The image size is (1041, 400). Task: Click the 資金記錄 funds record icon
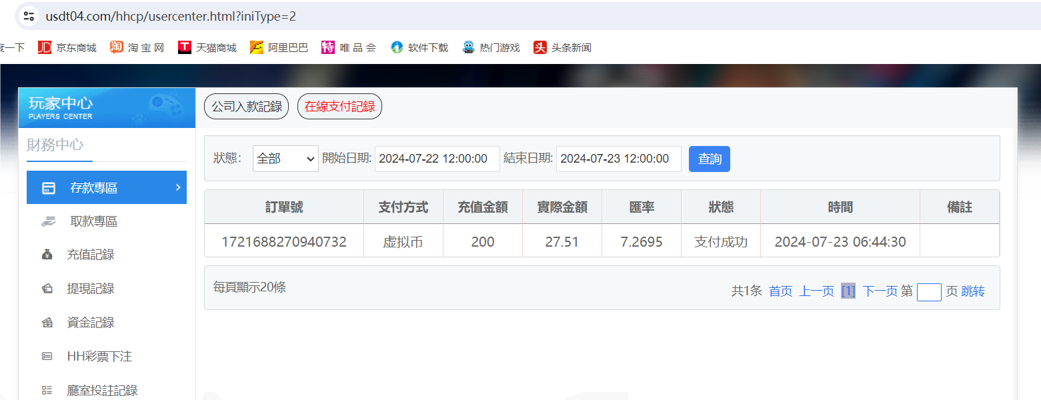point(47,322)
